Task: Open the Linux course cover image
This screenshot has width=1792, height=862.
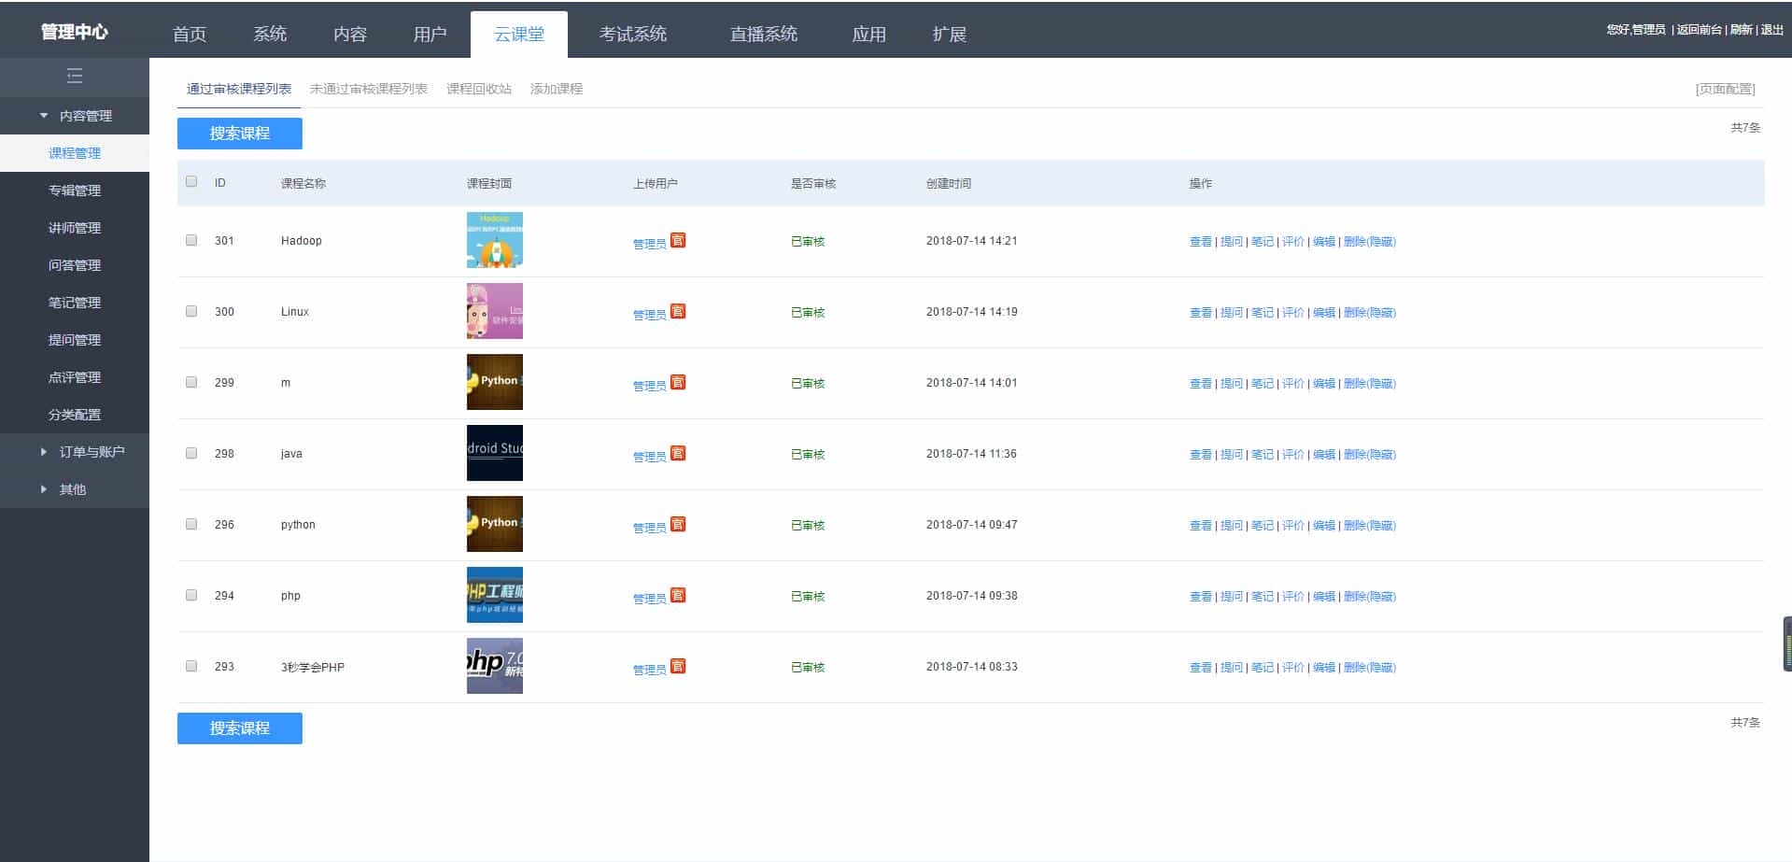Action: pos(494,311)
